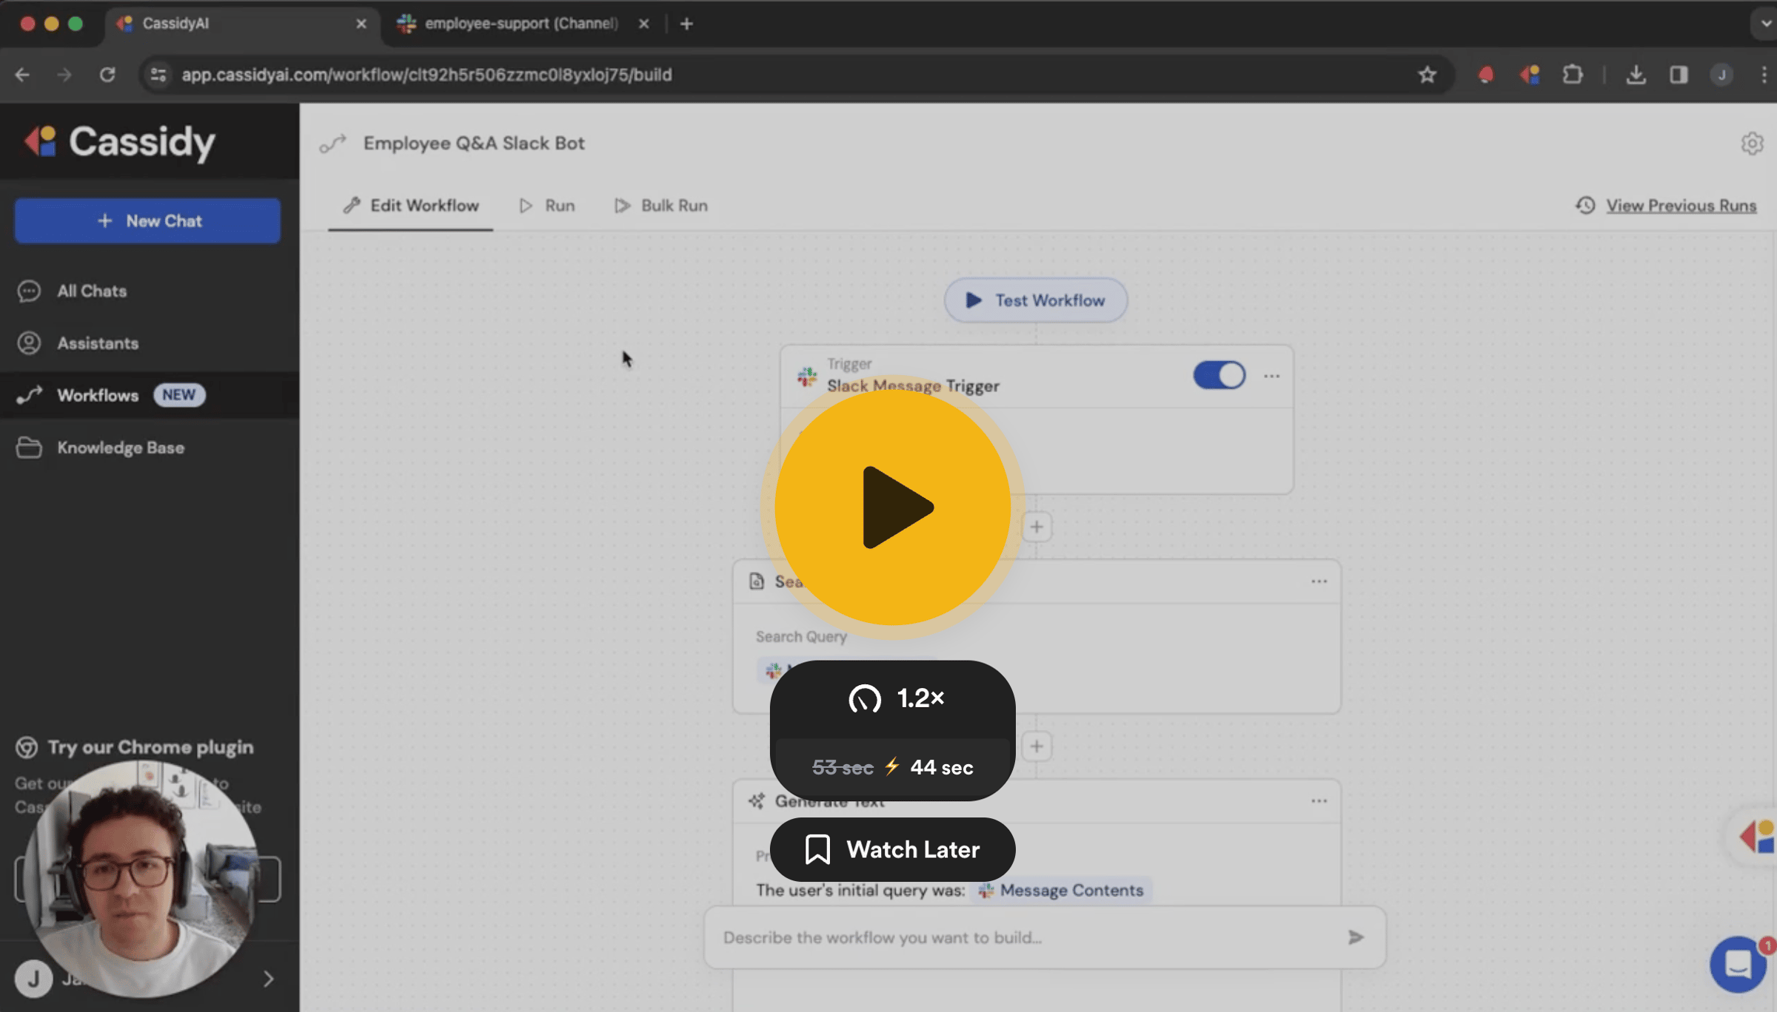Screen dimensions: 1777x1012
Task: Click the Employee Q&A Slack Bot title
Action: click(x=474, y=144)
